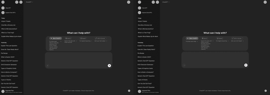Viewport: 270px width, 95px height.
Task: Open 'Pie Recipe' chat in left mockup
Action: pos(4,53)
